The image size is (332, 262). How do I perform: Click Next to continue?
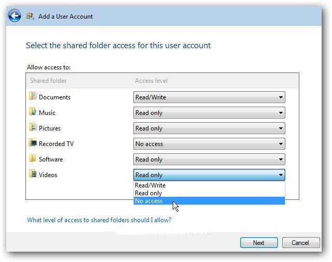coord(259,242)
